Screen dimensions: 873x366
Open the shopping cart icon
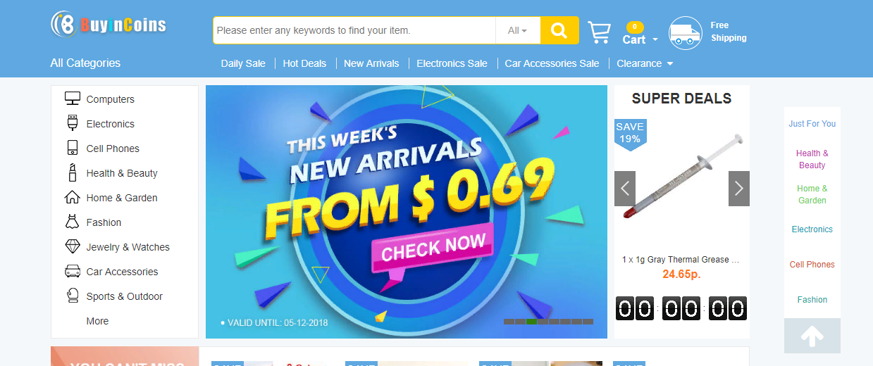click(599, 32)
